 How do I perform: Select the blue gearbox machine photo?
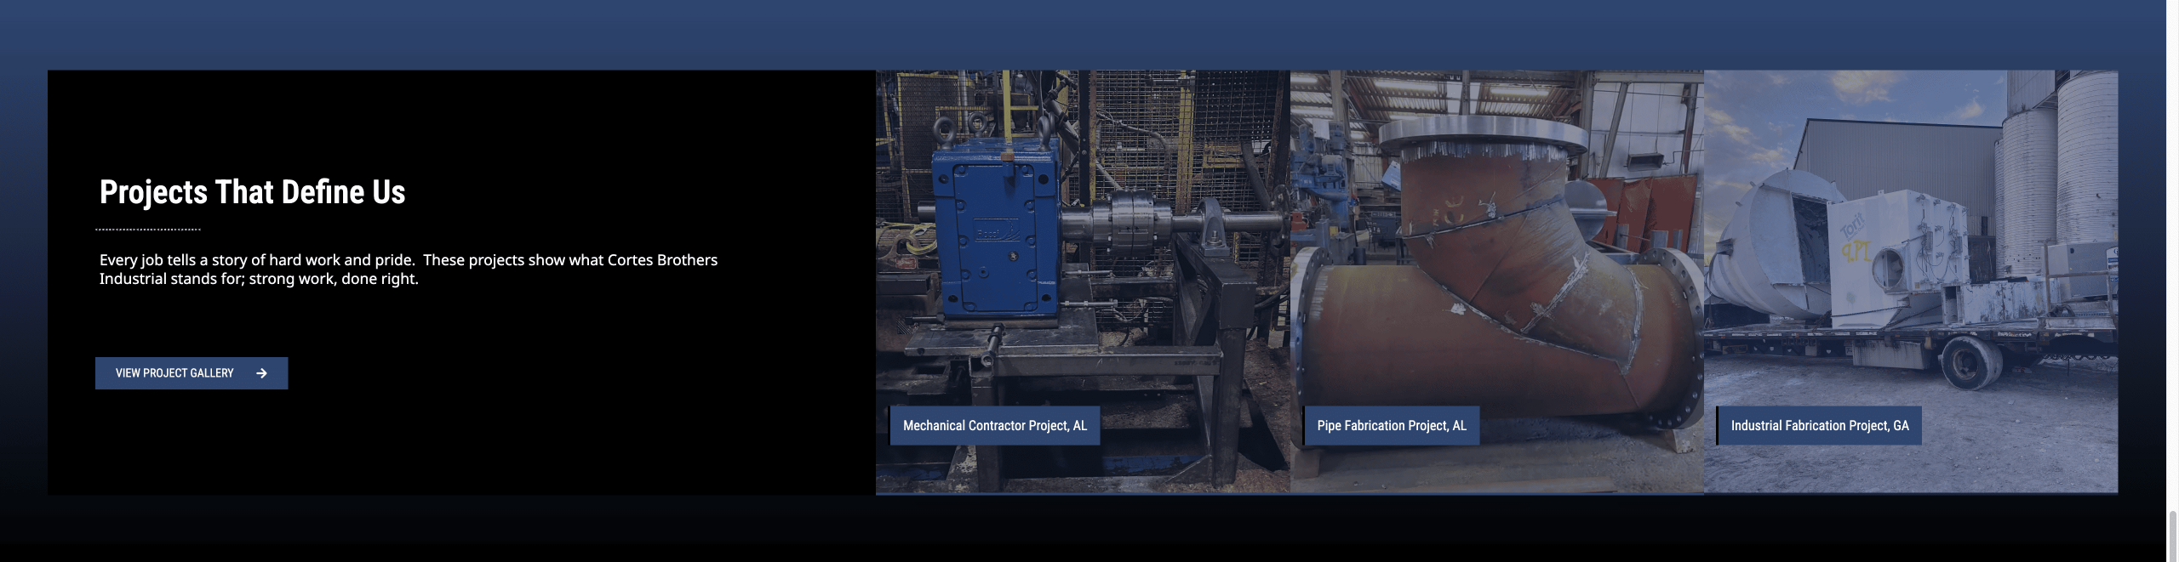click(1083, 281)
